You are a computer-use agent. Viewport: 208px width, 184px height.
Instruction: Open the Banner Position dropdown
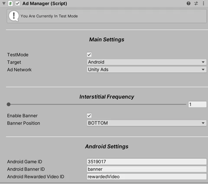point(146,123)
